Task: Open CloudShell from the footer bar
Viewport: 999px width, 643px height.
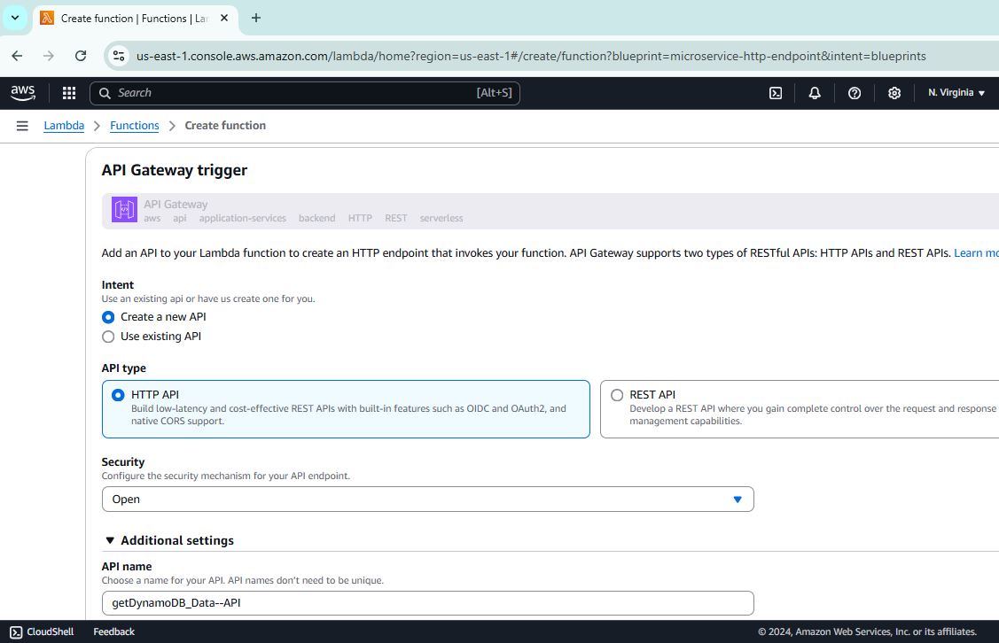Action: (x=42, y=631)
